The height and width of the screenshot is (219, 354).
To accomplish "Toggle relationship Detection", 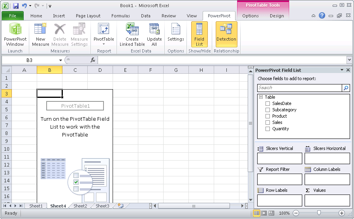I will pos(226,34).
